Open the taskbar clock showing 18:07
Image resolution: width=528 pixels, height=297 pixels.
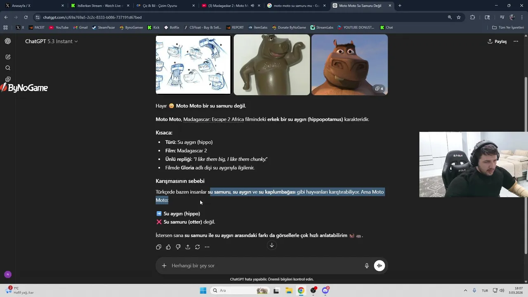(516, 290)
